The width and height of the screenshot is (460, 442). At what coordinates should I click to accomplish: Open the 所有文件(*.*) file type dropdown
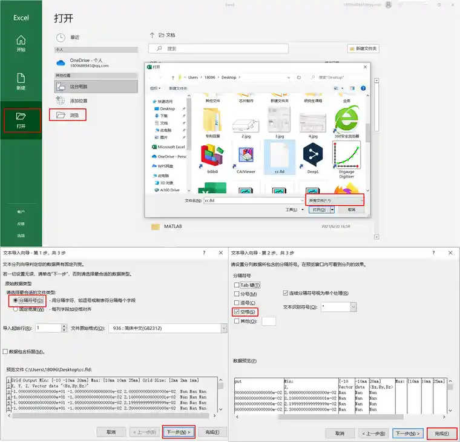[x=335, y=200]
